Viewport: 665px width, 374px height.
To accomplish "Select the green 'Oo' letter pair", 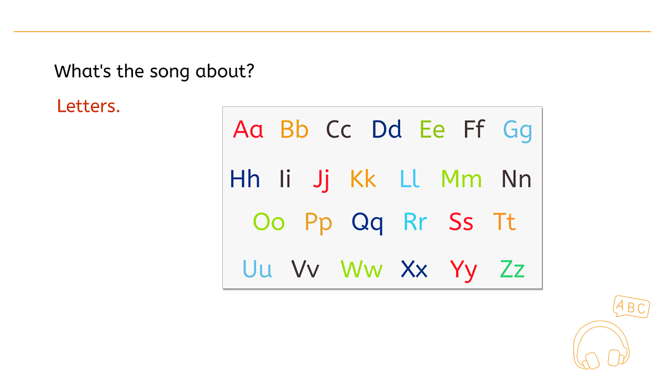I will click(269, 222).
